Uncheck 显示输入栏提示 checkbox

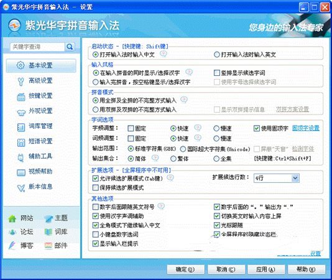coord(96,244)
